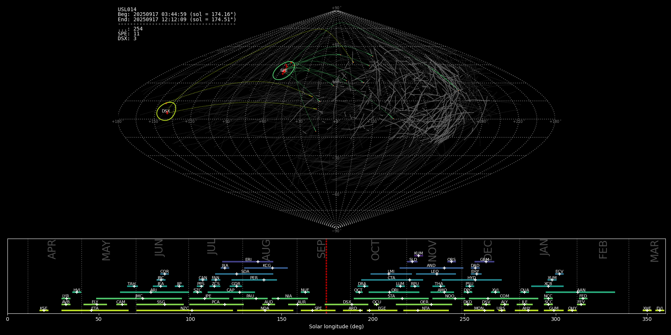Click the '+90°' north pole label on map
671x335 pixels.
click(336, 8)
